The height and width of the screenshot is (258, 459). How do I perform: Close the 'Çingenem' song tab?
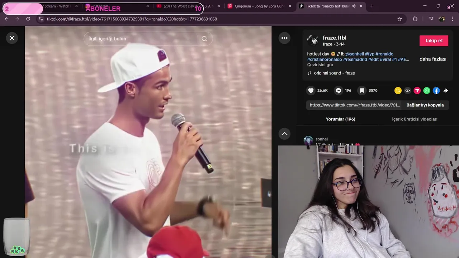(290, 6)
